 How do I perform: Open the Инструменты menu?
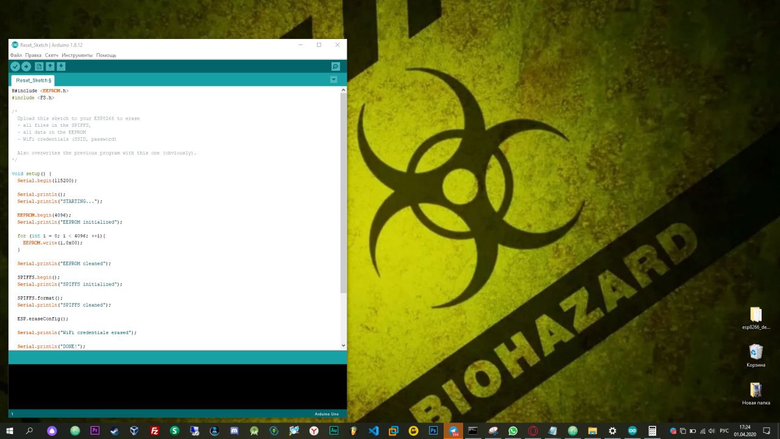(77, 55)
